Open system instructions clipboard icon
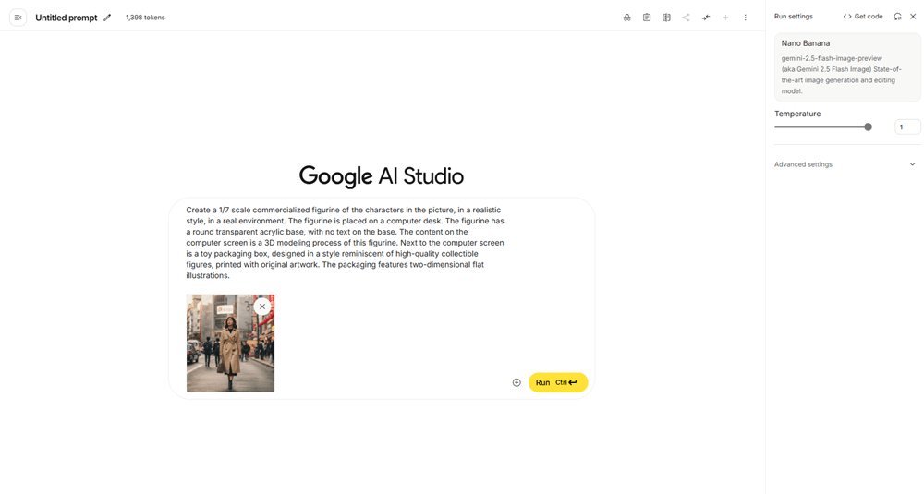The width and height of the screenshot is (924, 494). tap(647, 18)
